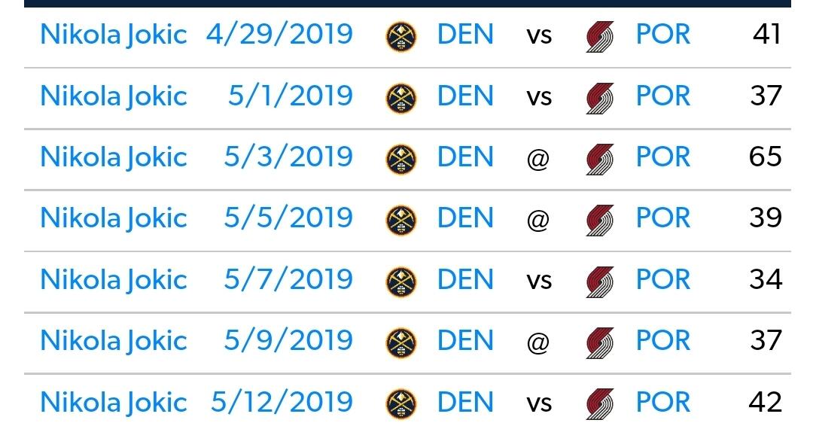Screen dimensions: 813x423
Task: Open Nikola Jokic link in 4/29/2019 row
Action: click(114, 35)
